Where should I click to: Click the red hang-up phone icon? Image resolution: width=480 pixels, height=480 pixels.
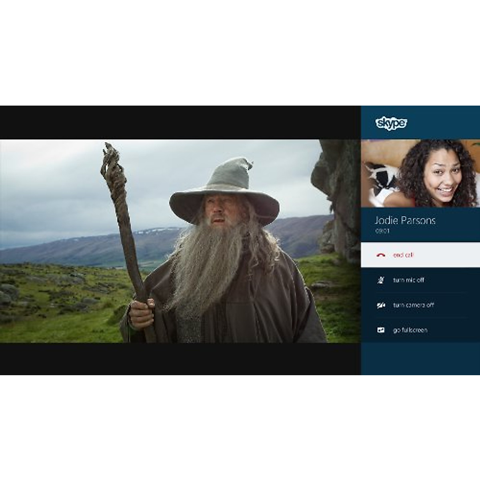click(381, 255)
